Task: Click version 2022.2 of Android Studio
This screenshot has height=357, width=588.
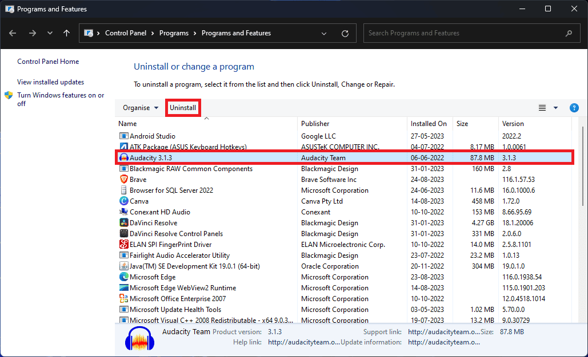Action: click(511, 136)
